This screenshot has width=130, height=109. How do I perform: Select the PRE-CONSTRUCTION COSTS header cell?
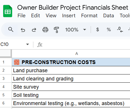click(71, 62)
